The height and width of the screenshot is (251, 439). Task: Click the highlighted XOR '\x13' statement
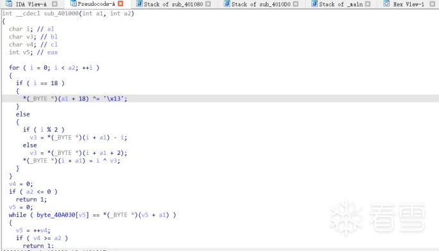75,99
